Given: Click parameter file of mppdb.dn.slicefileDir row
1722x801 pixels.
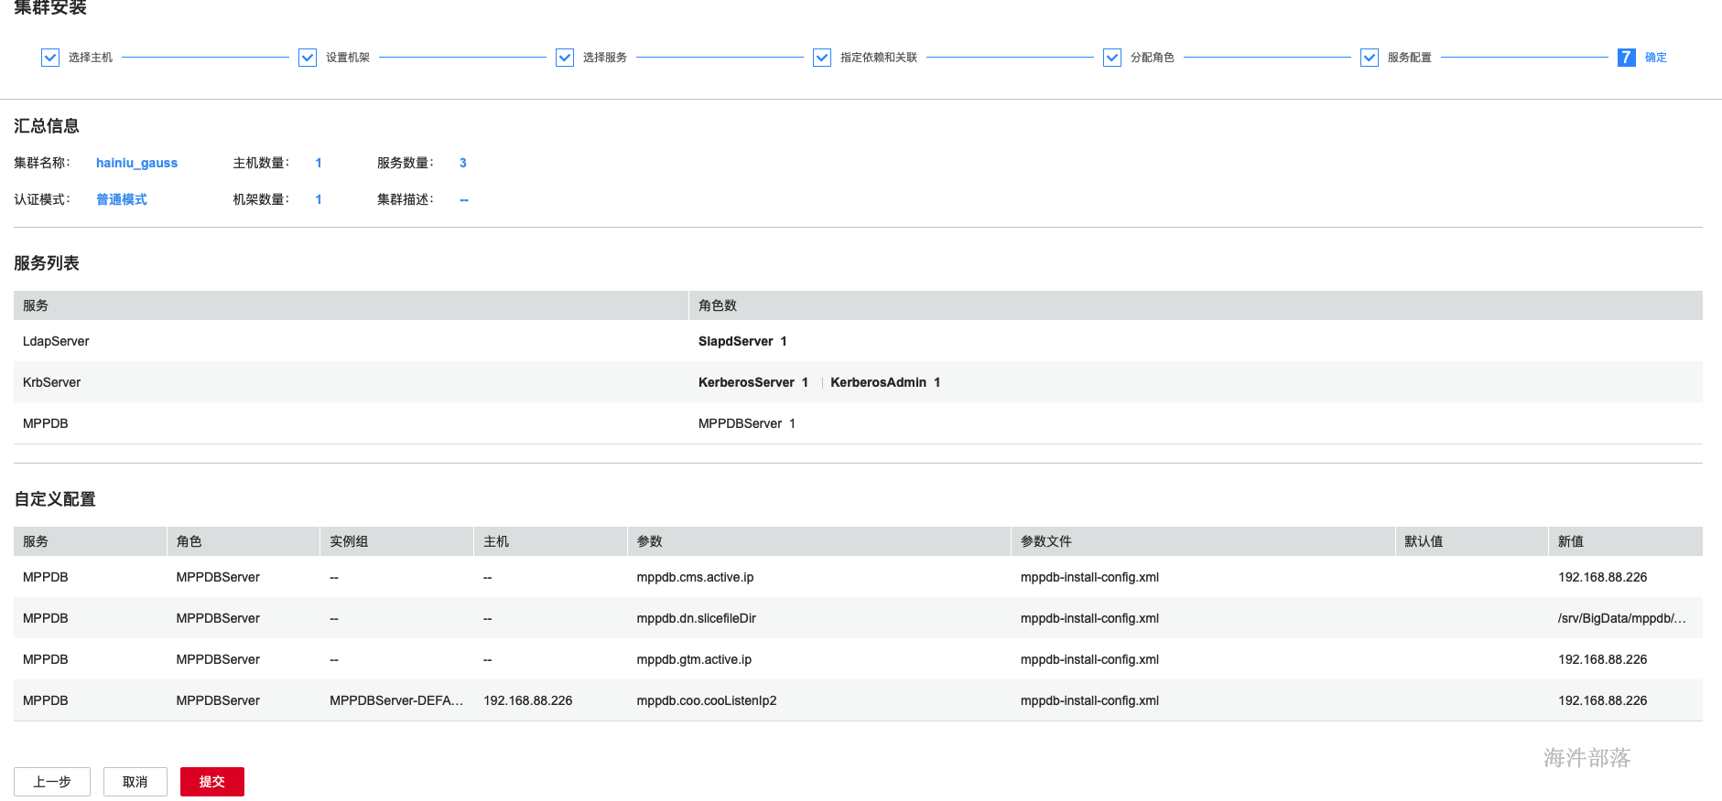Looking at the screenshot, I should point(1089,618).
